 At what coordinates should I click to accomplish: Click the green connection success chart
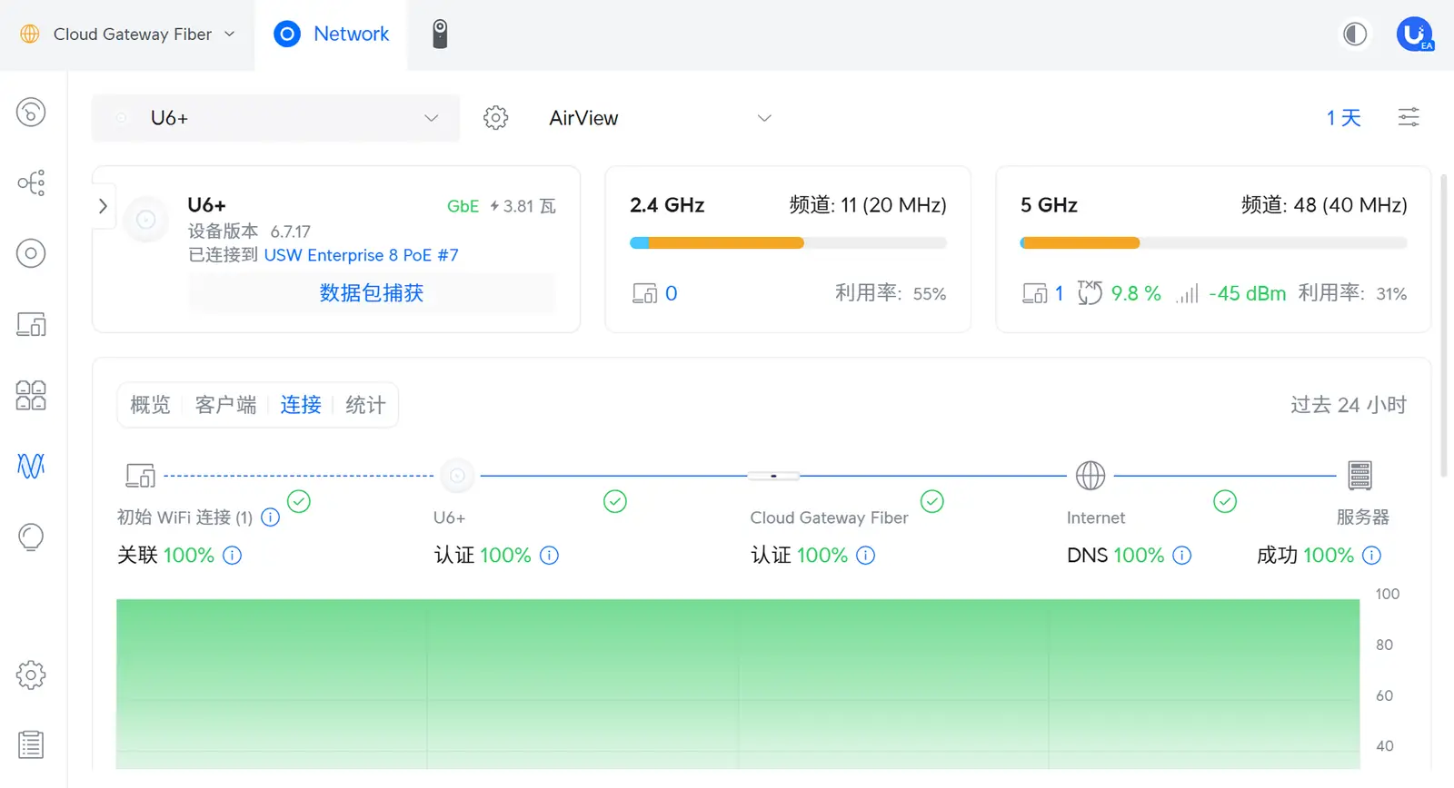(738, 684)
